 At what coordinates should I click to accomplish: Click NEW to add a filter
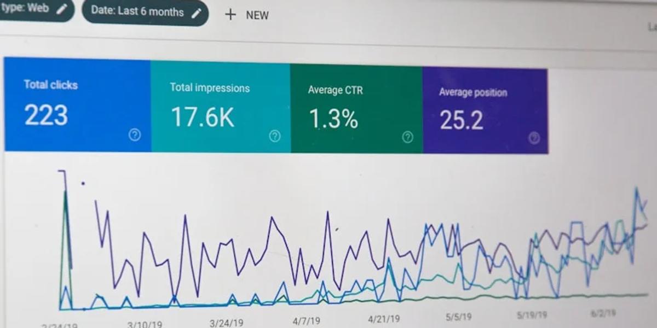256,15
